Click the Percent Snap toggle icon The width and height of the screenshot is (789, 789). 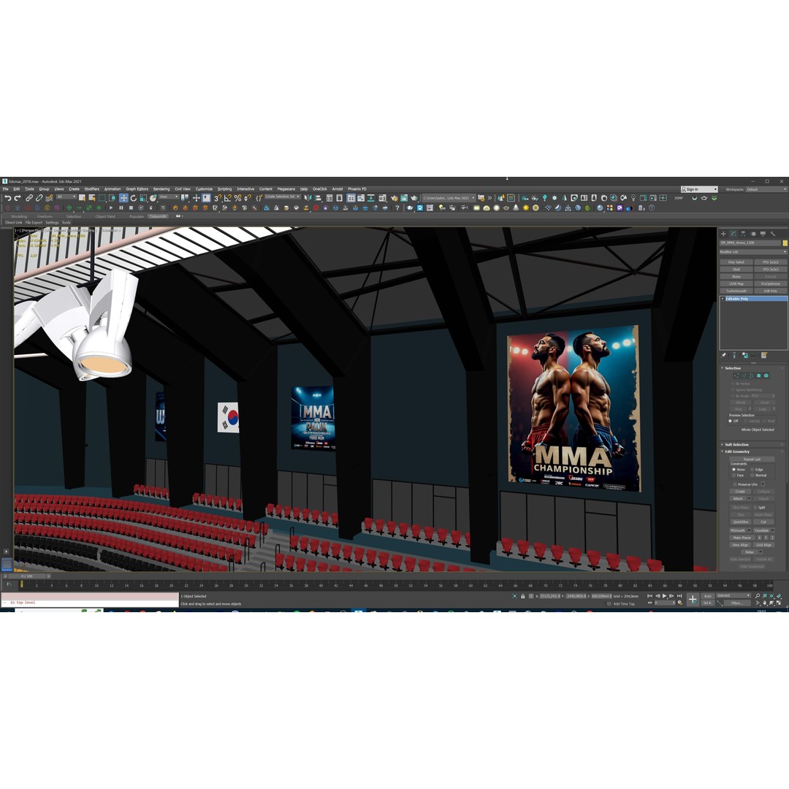237,198
